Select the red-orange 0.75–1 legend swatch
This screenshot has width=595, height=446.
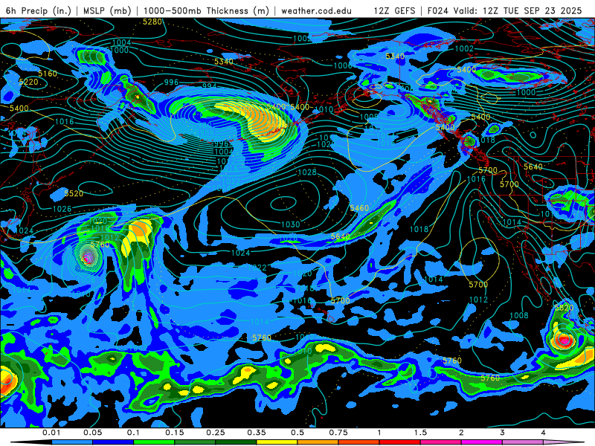point(359,442)
